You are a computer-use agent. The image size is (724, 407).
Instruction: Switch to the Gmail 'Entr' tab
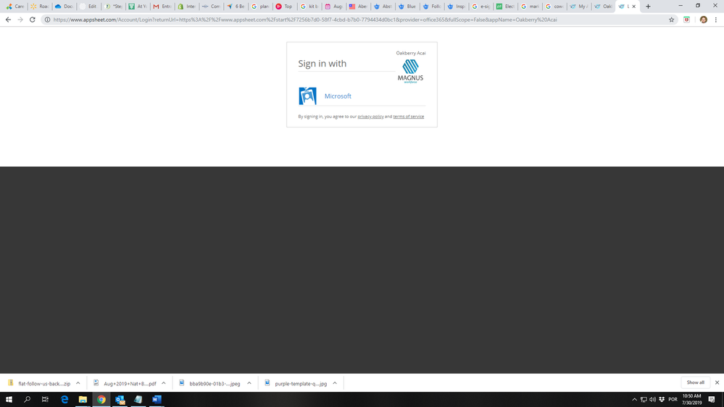pos(162,7)
